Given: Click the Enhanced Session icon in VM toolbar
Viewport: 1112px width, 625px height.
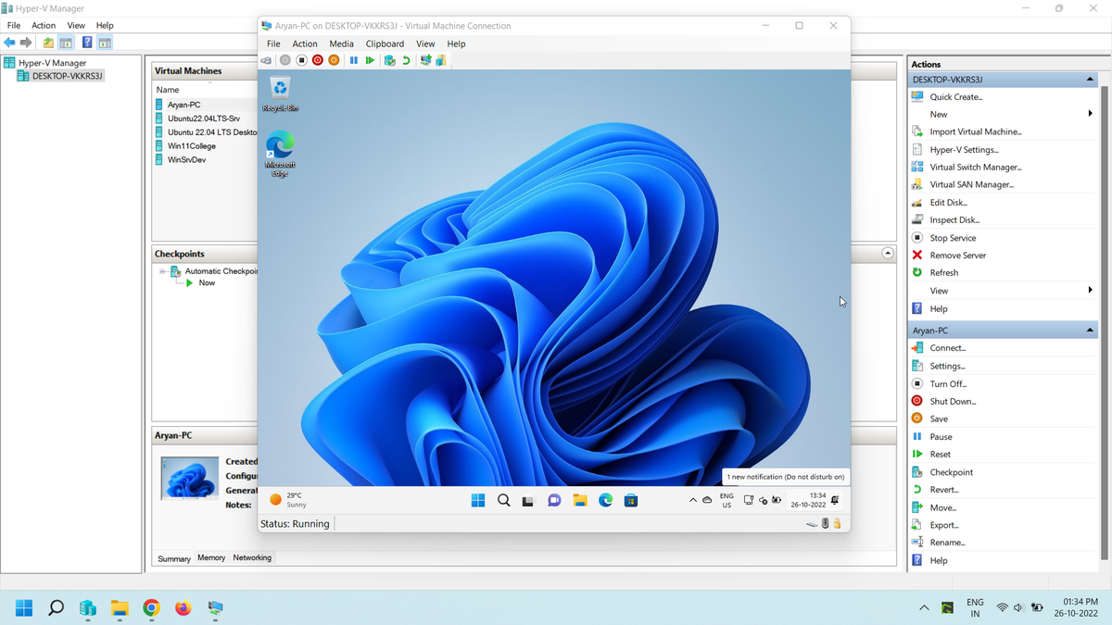Looking at the screenshot, I should point(425,60).
